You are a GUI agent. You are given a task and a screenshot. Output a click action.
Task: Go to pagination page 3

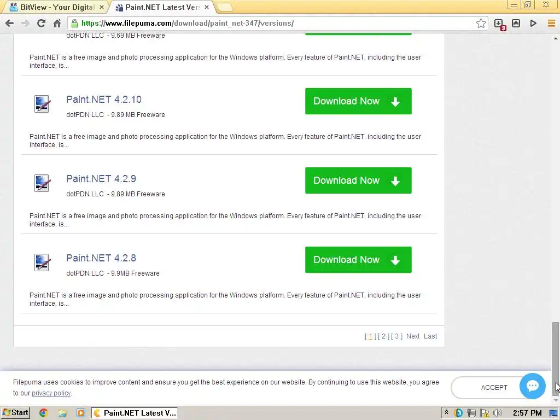(396, 336)
